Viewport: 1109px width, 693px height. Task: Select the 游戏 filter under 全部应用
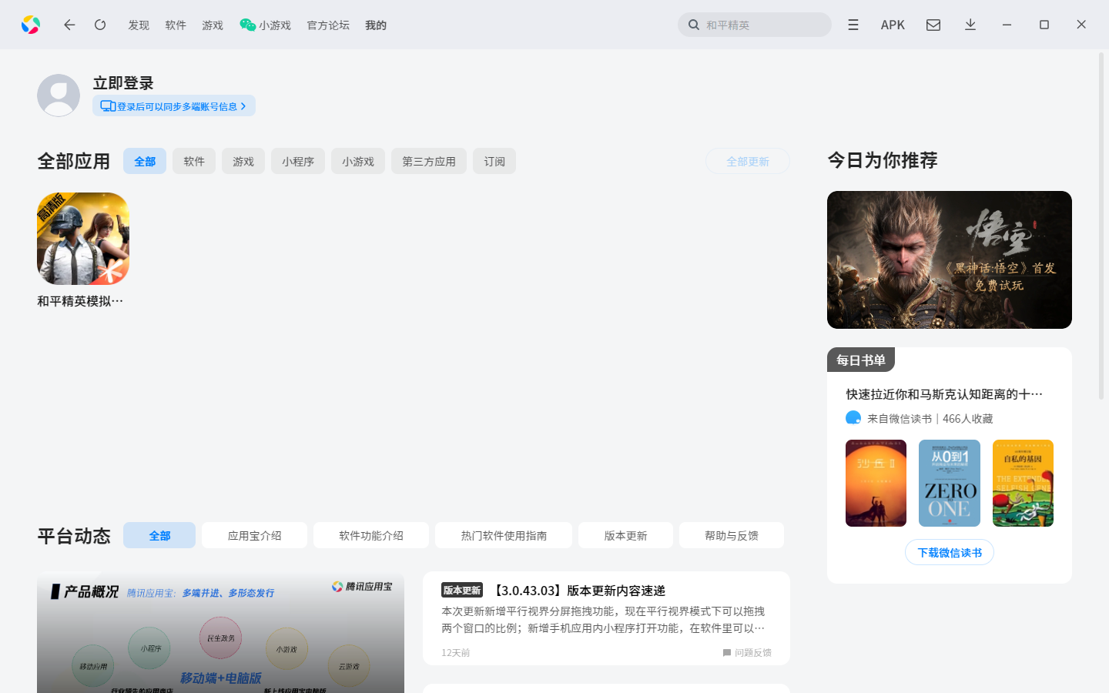click(243, 161)
